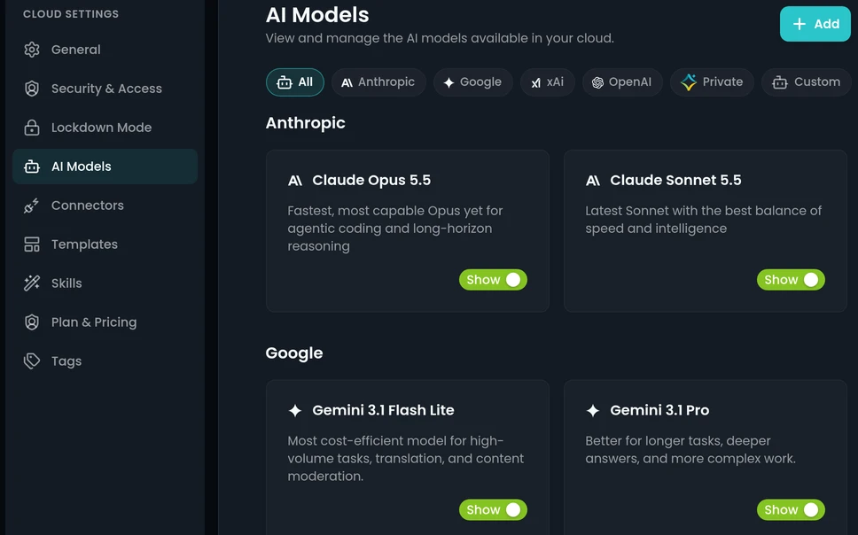Viewport: 858px width, 535px height.
Task: Click the General gear icon in sidebar
Action: [32, 50]
